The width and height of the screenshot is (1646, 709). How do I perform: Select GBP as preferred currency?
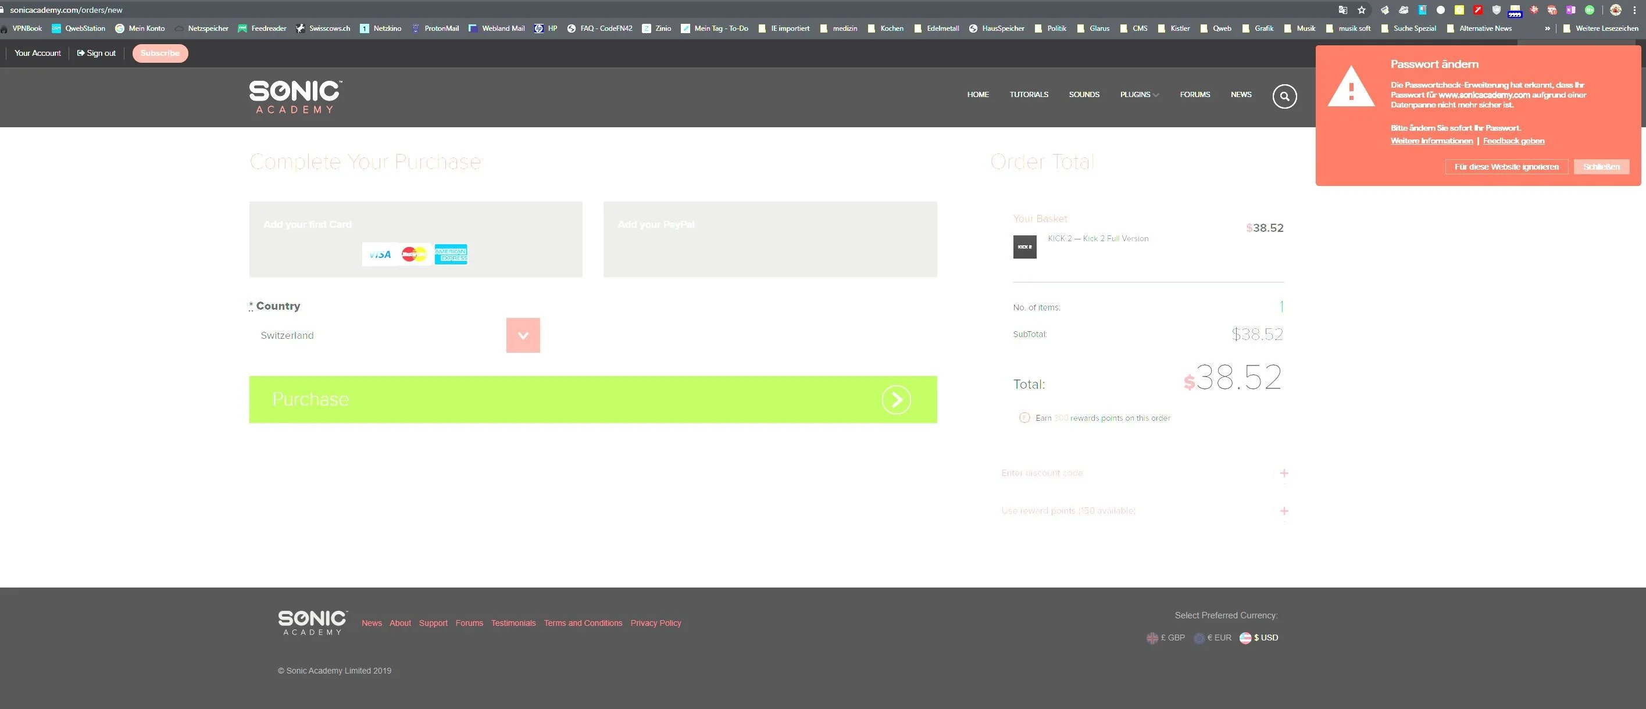tap(1166, 638)
